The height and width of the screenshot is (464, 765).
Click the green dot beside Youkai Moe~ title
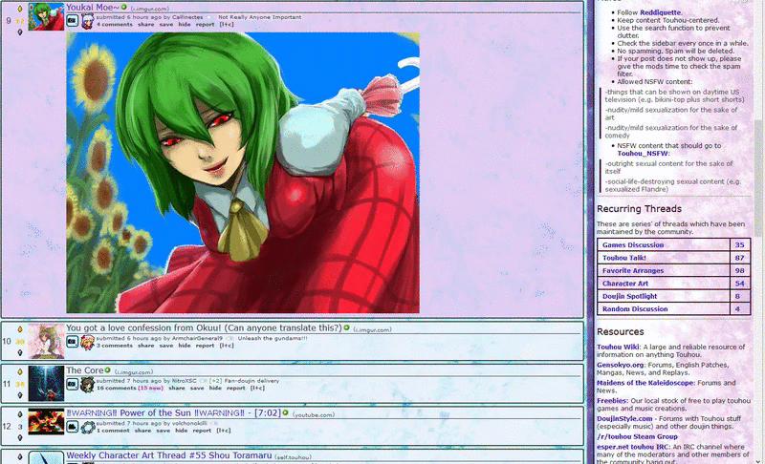(124, 8)
